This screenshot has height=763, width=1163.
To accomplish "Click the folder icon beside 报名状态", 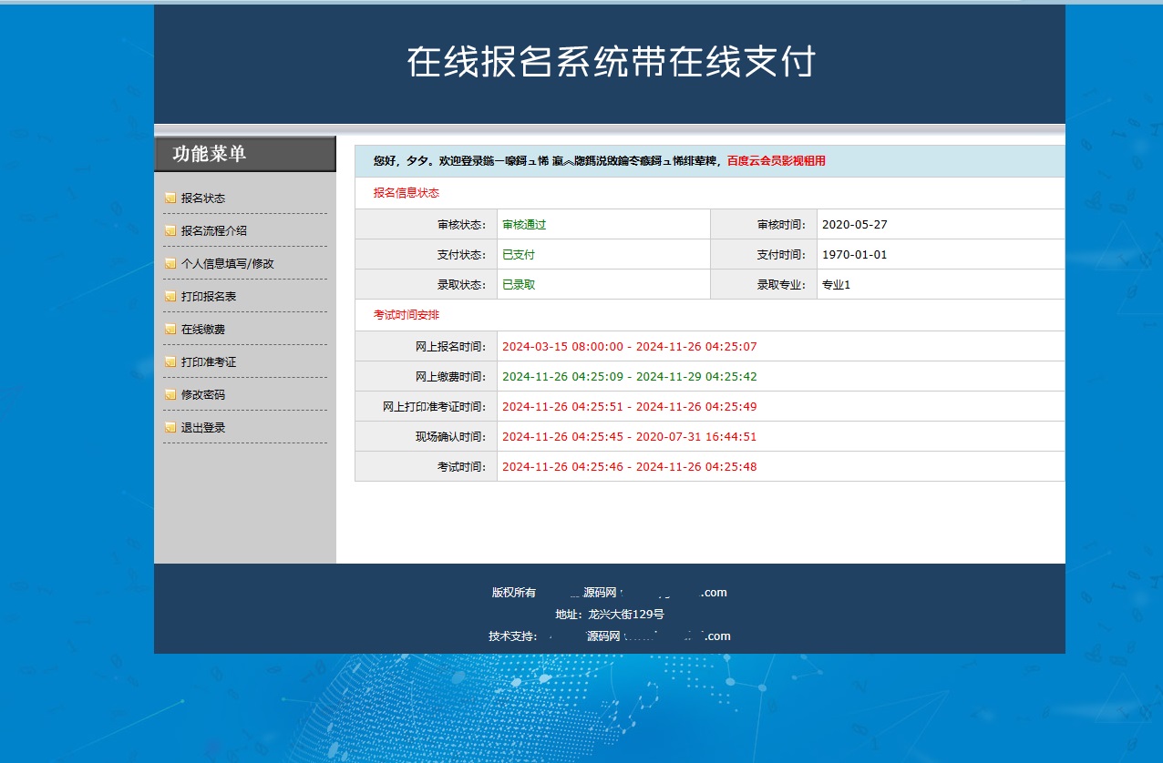I will pyautogui.click(x=170, y=198).
